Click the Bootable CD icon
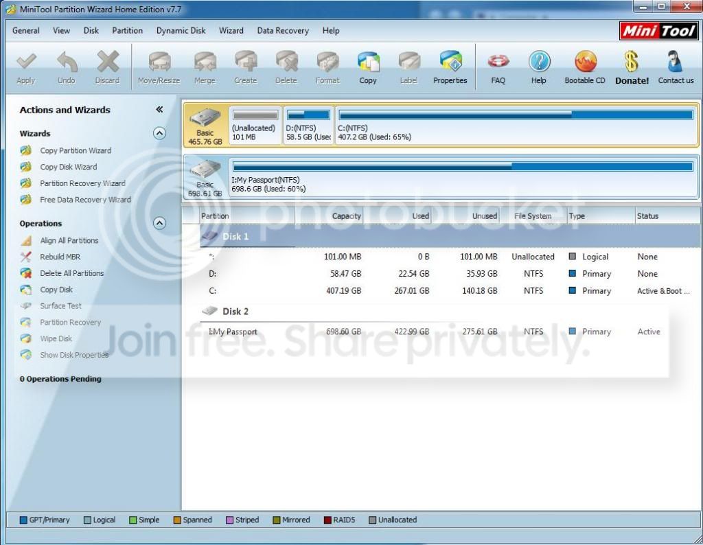This screenshot has width=703, height=545. click(585, 61)
